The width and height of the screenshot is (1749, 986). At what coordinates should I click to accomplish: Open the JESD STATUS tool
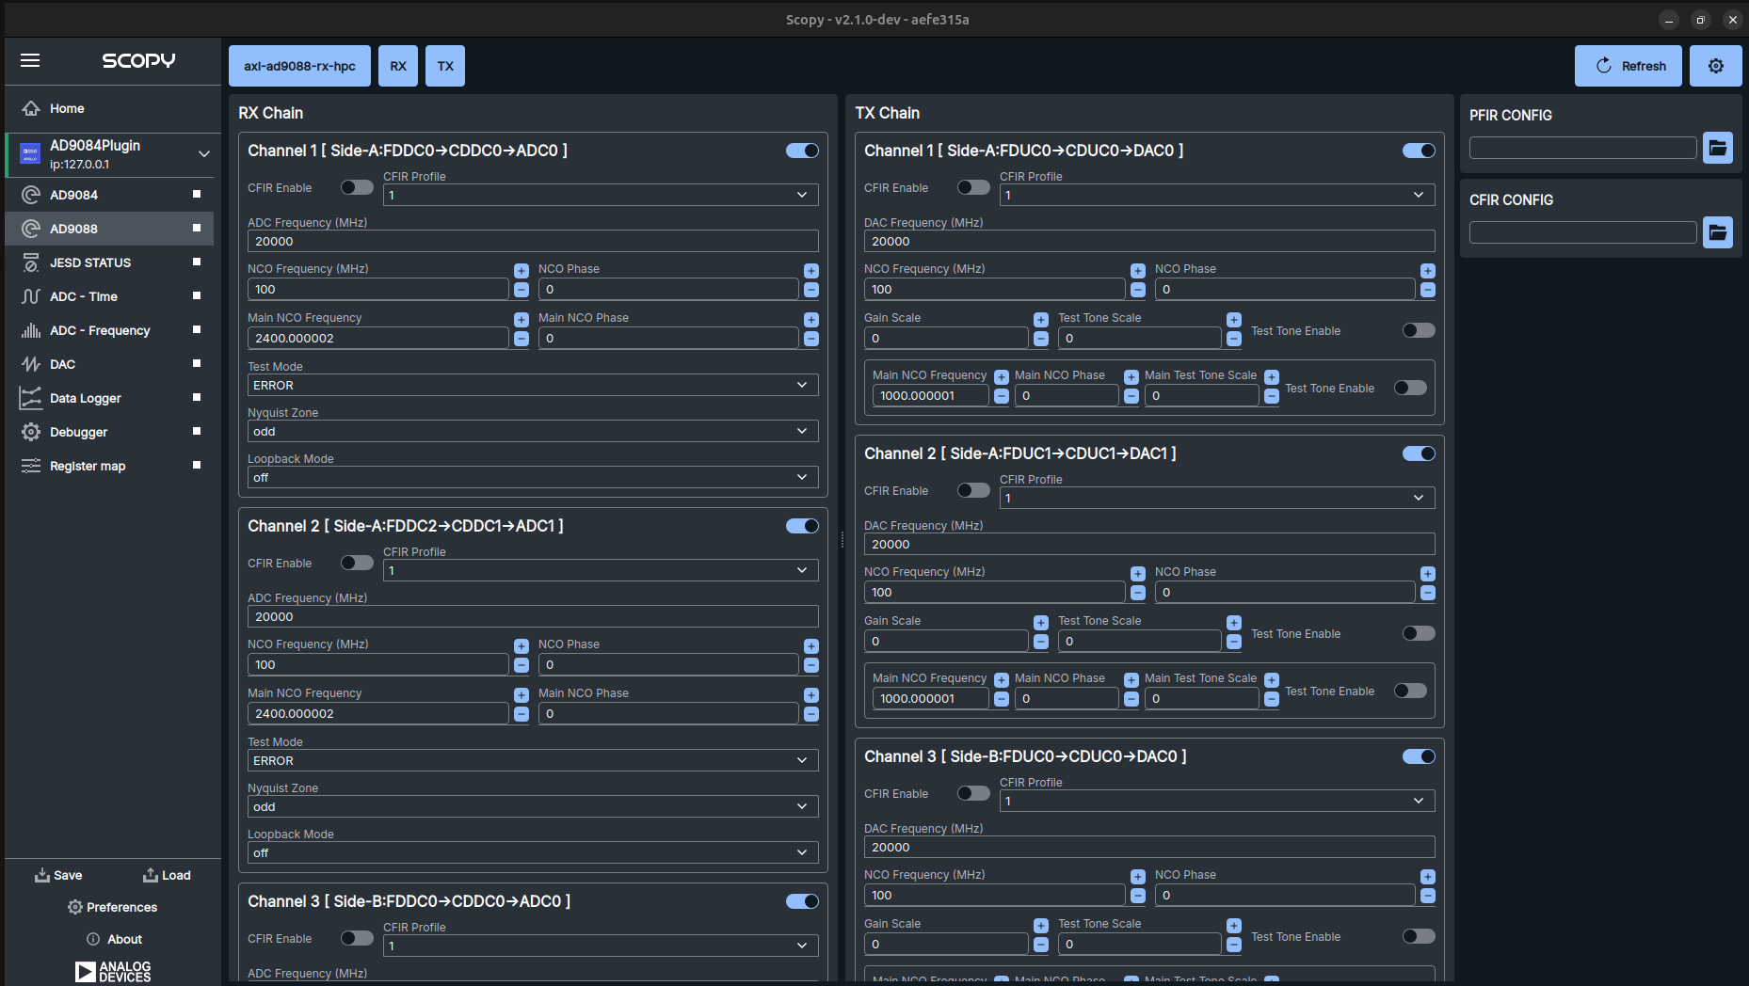pos(110,262)
